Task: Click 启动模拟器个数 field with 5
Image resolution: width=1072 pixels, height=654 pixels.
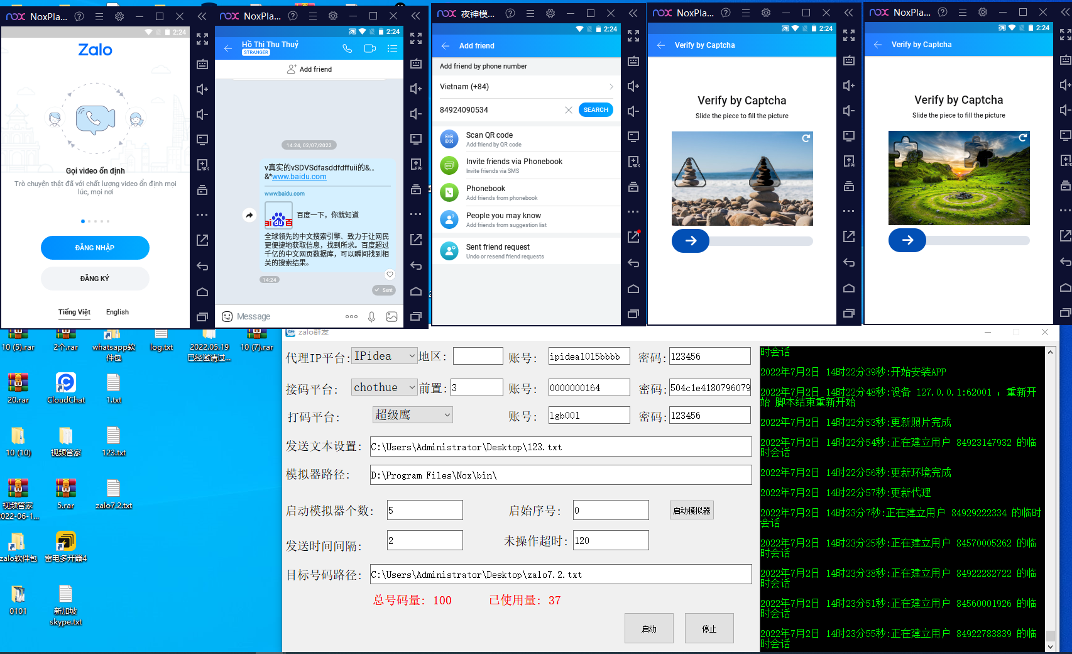Action: tap(425, 510)
